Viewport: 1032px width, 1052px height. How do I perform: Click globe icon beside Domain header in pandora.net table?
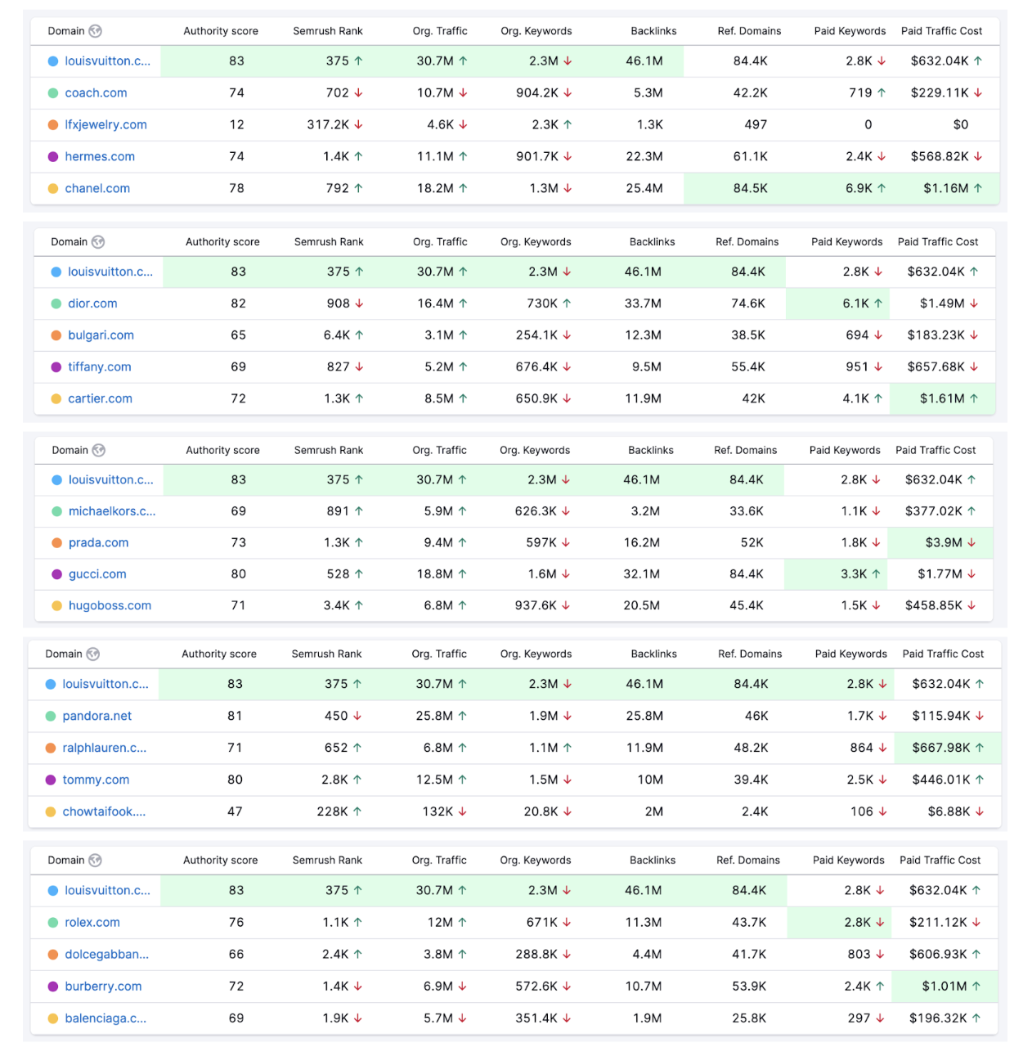click(x=93, y=654)
